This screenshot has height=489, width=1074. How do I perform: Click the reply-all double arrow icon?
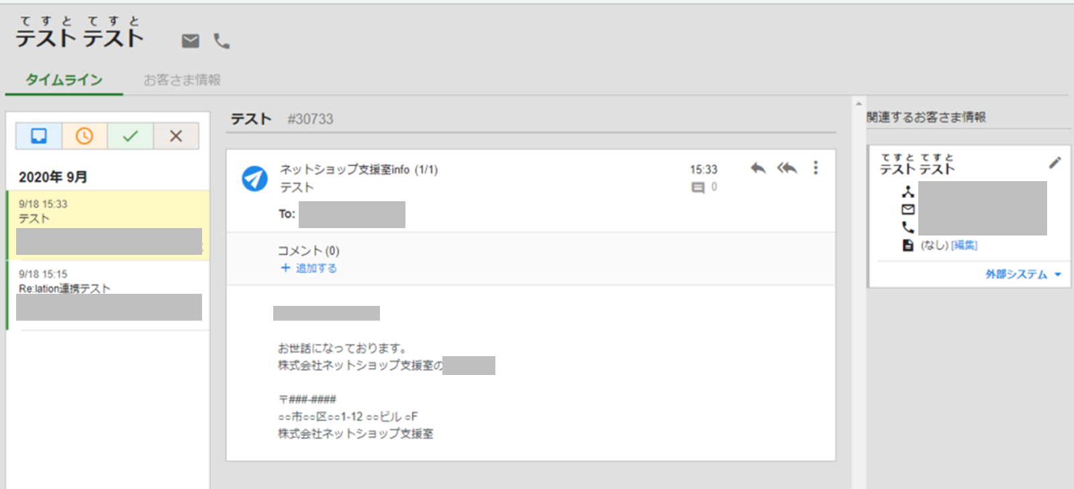pos(787,168)
